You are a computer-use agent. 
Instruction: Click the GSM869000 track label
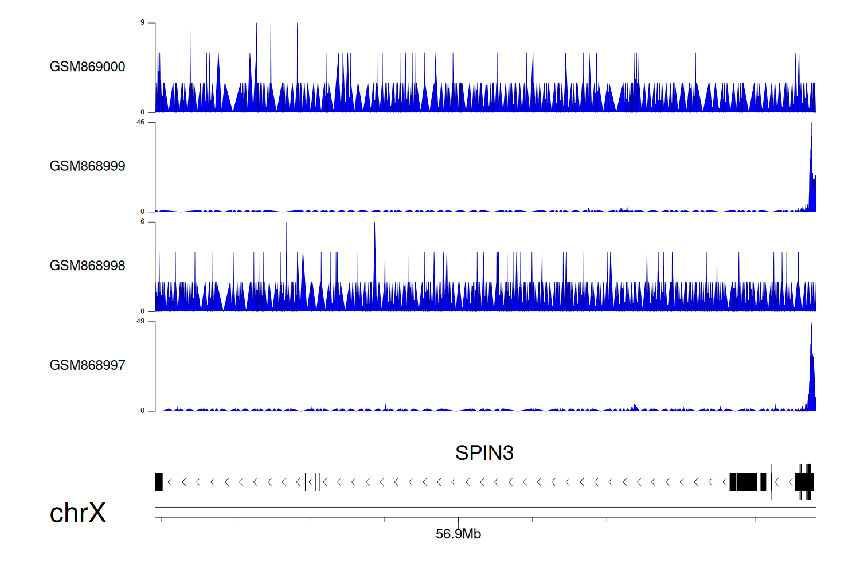pos(87,67)
